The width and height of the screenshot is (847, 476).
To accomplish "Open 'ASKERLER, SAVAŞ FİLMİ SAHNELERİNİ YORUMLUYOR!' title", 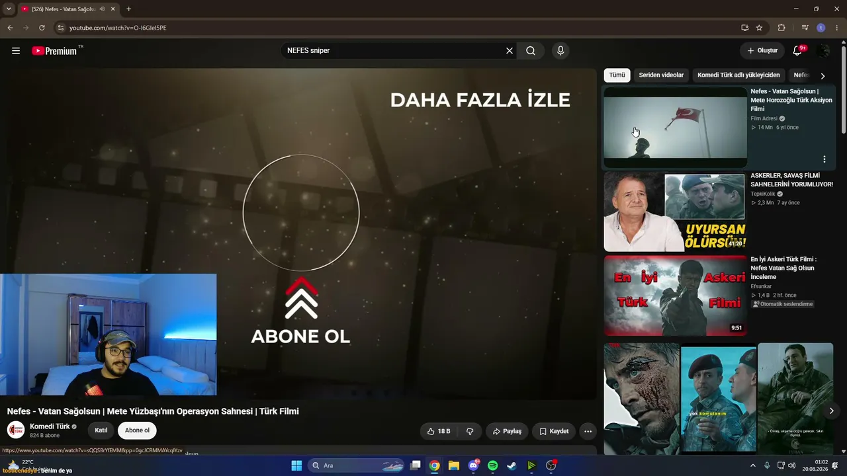I will click(791, 180).
